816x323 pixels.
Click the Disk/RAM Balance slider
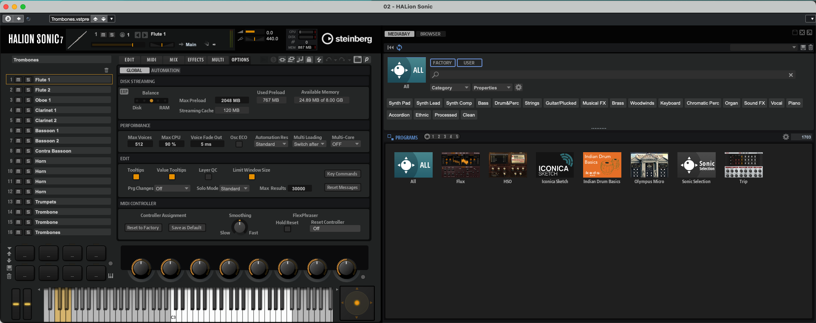(x=151, y=100)
